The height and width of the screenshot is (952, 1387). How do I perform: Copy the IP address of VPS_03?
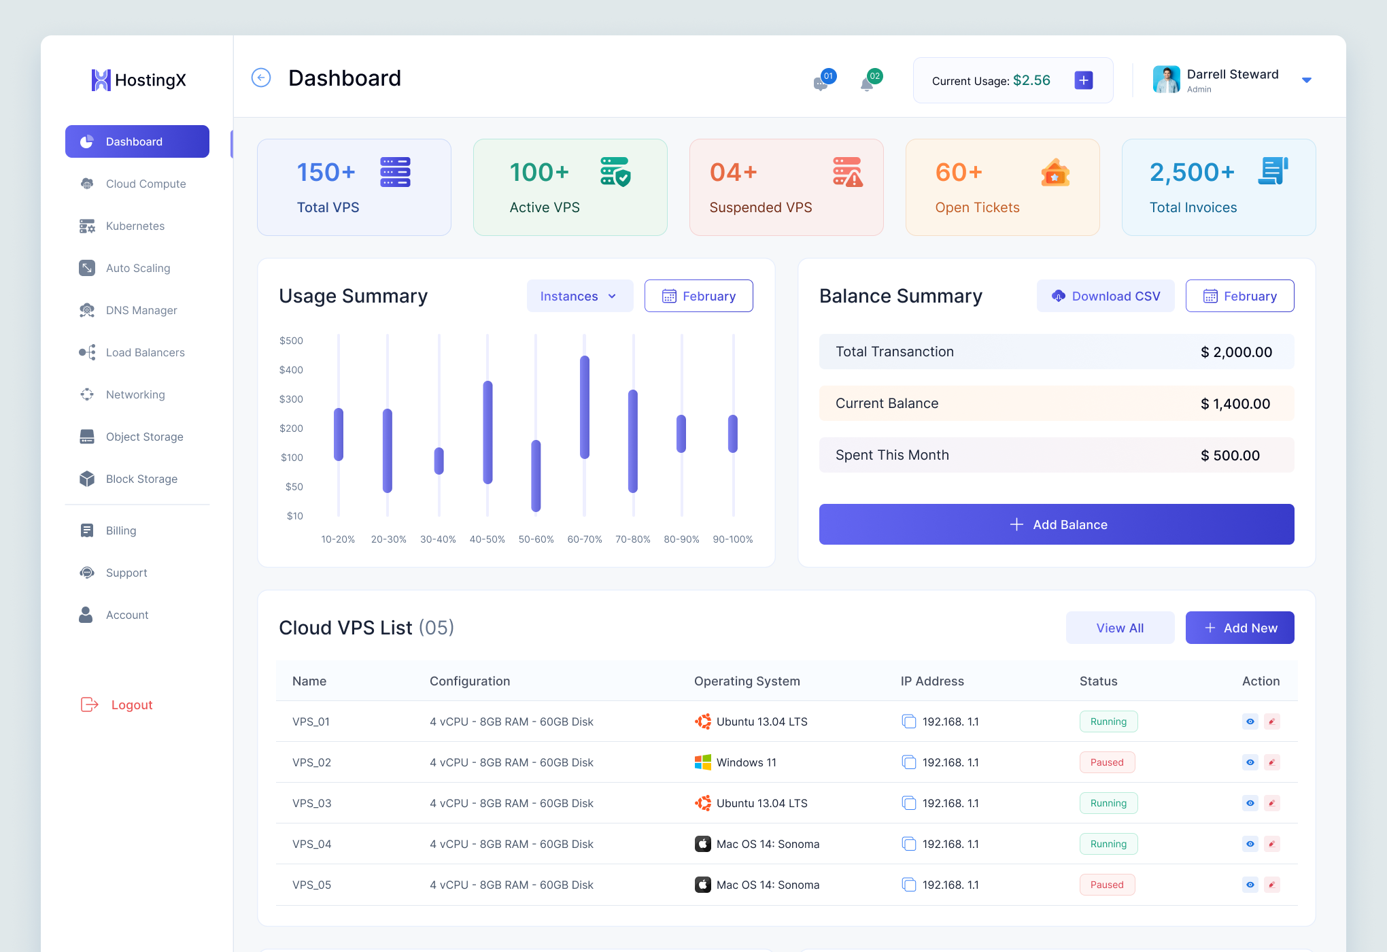point(909,803)
